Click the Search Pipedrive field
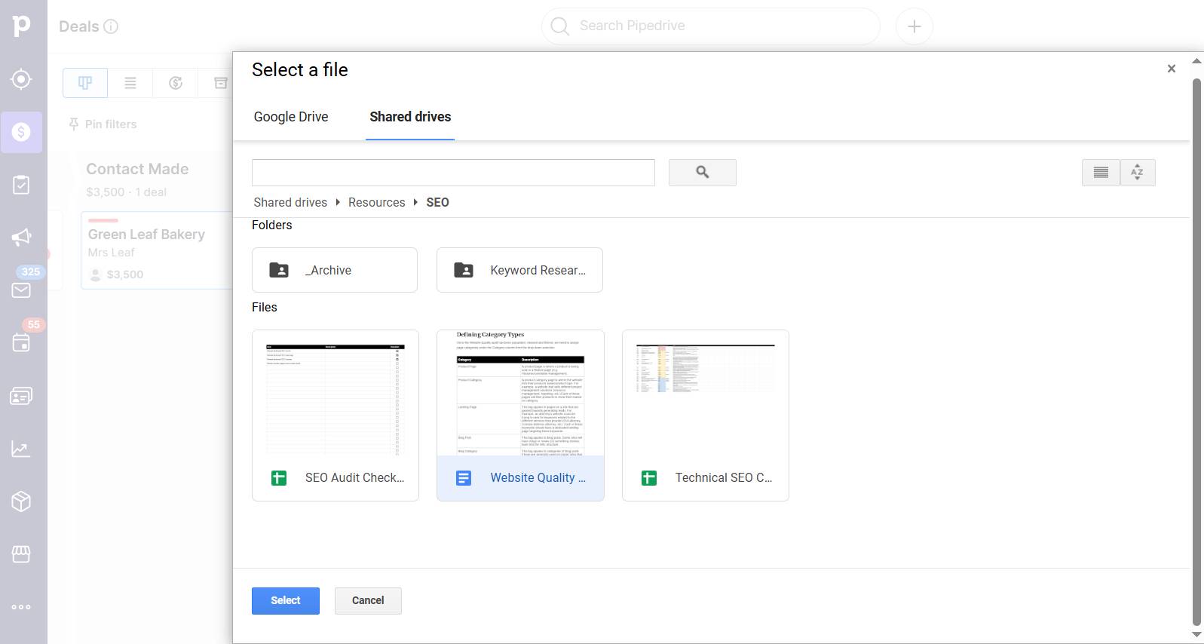The image size is (1204, 644). pos(711,26)
